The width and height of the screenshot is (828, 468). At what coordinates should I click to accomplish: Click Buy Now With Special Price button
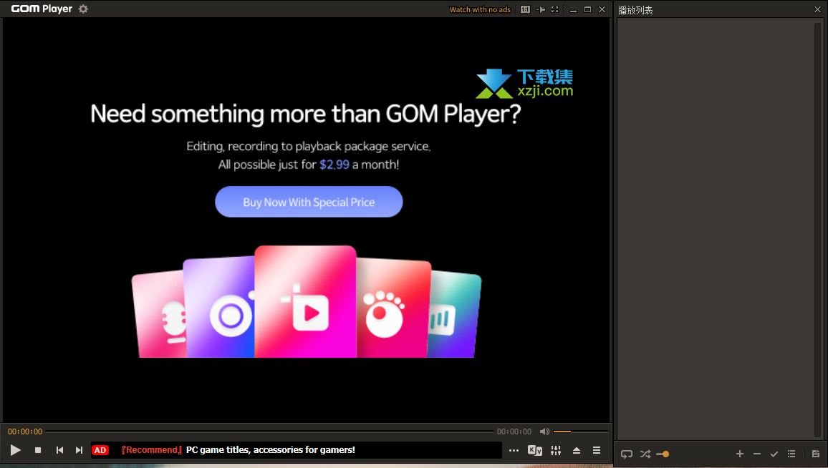tap(309, 202)
